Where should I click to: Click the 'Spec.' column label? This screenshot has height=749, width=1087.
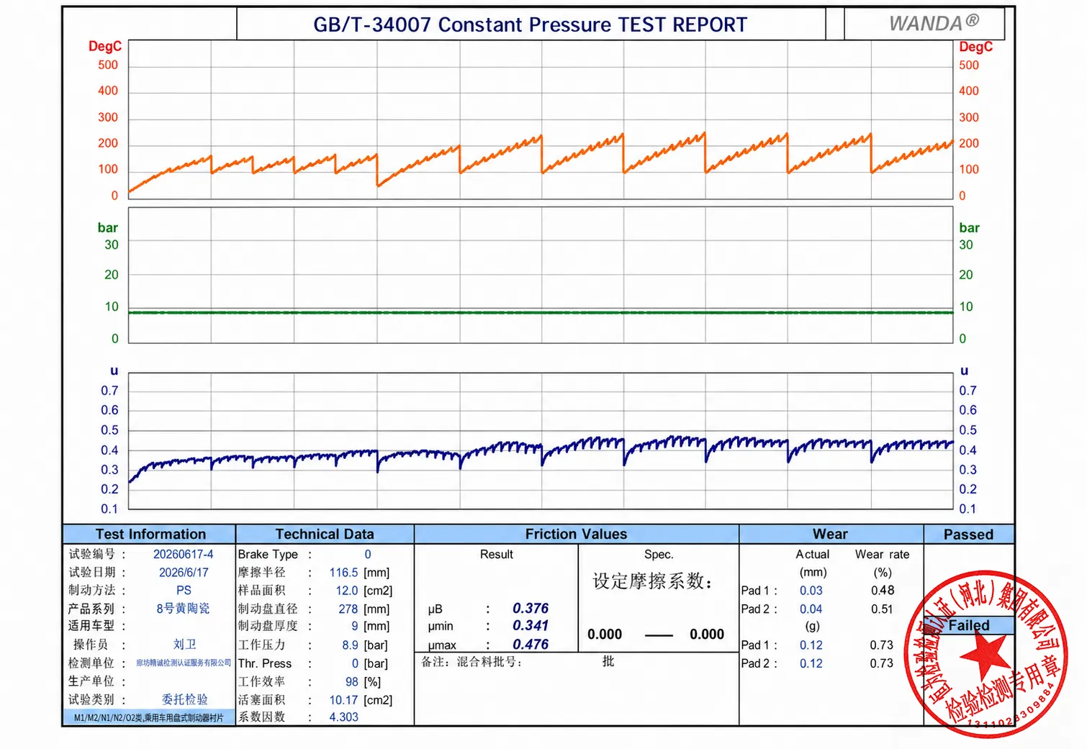(659, 554)
